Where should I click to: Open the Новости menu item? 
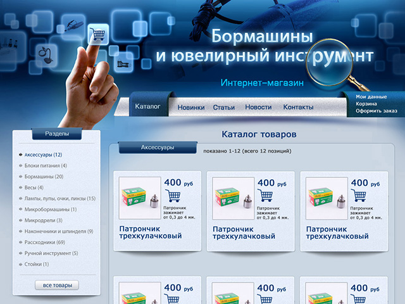[x=258, y=107]
